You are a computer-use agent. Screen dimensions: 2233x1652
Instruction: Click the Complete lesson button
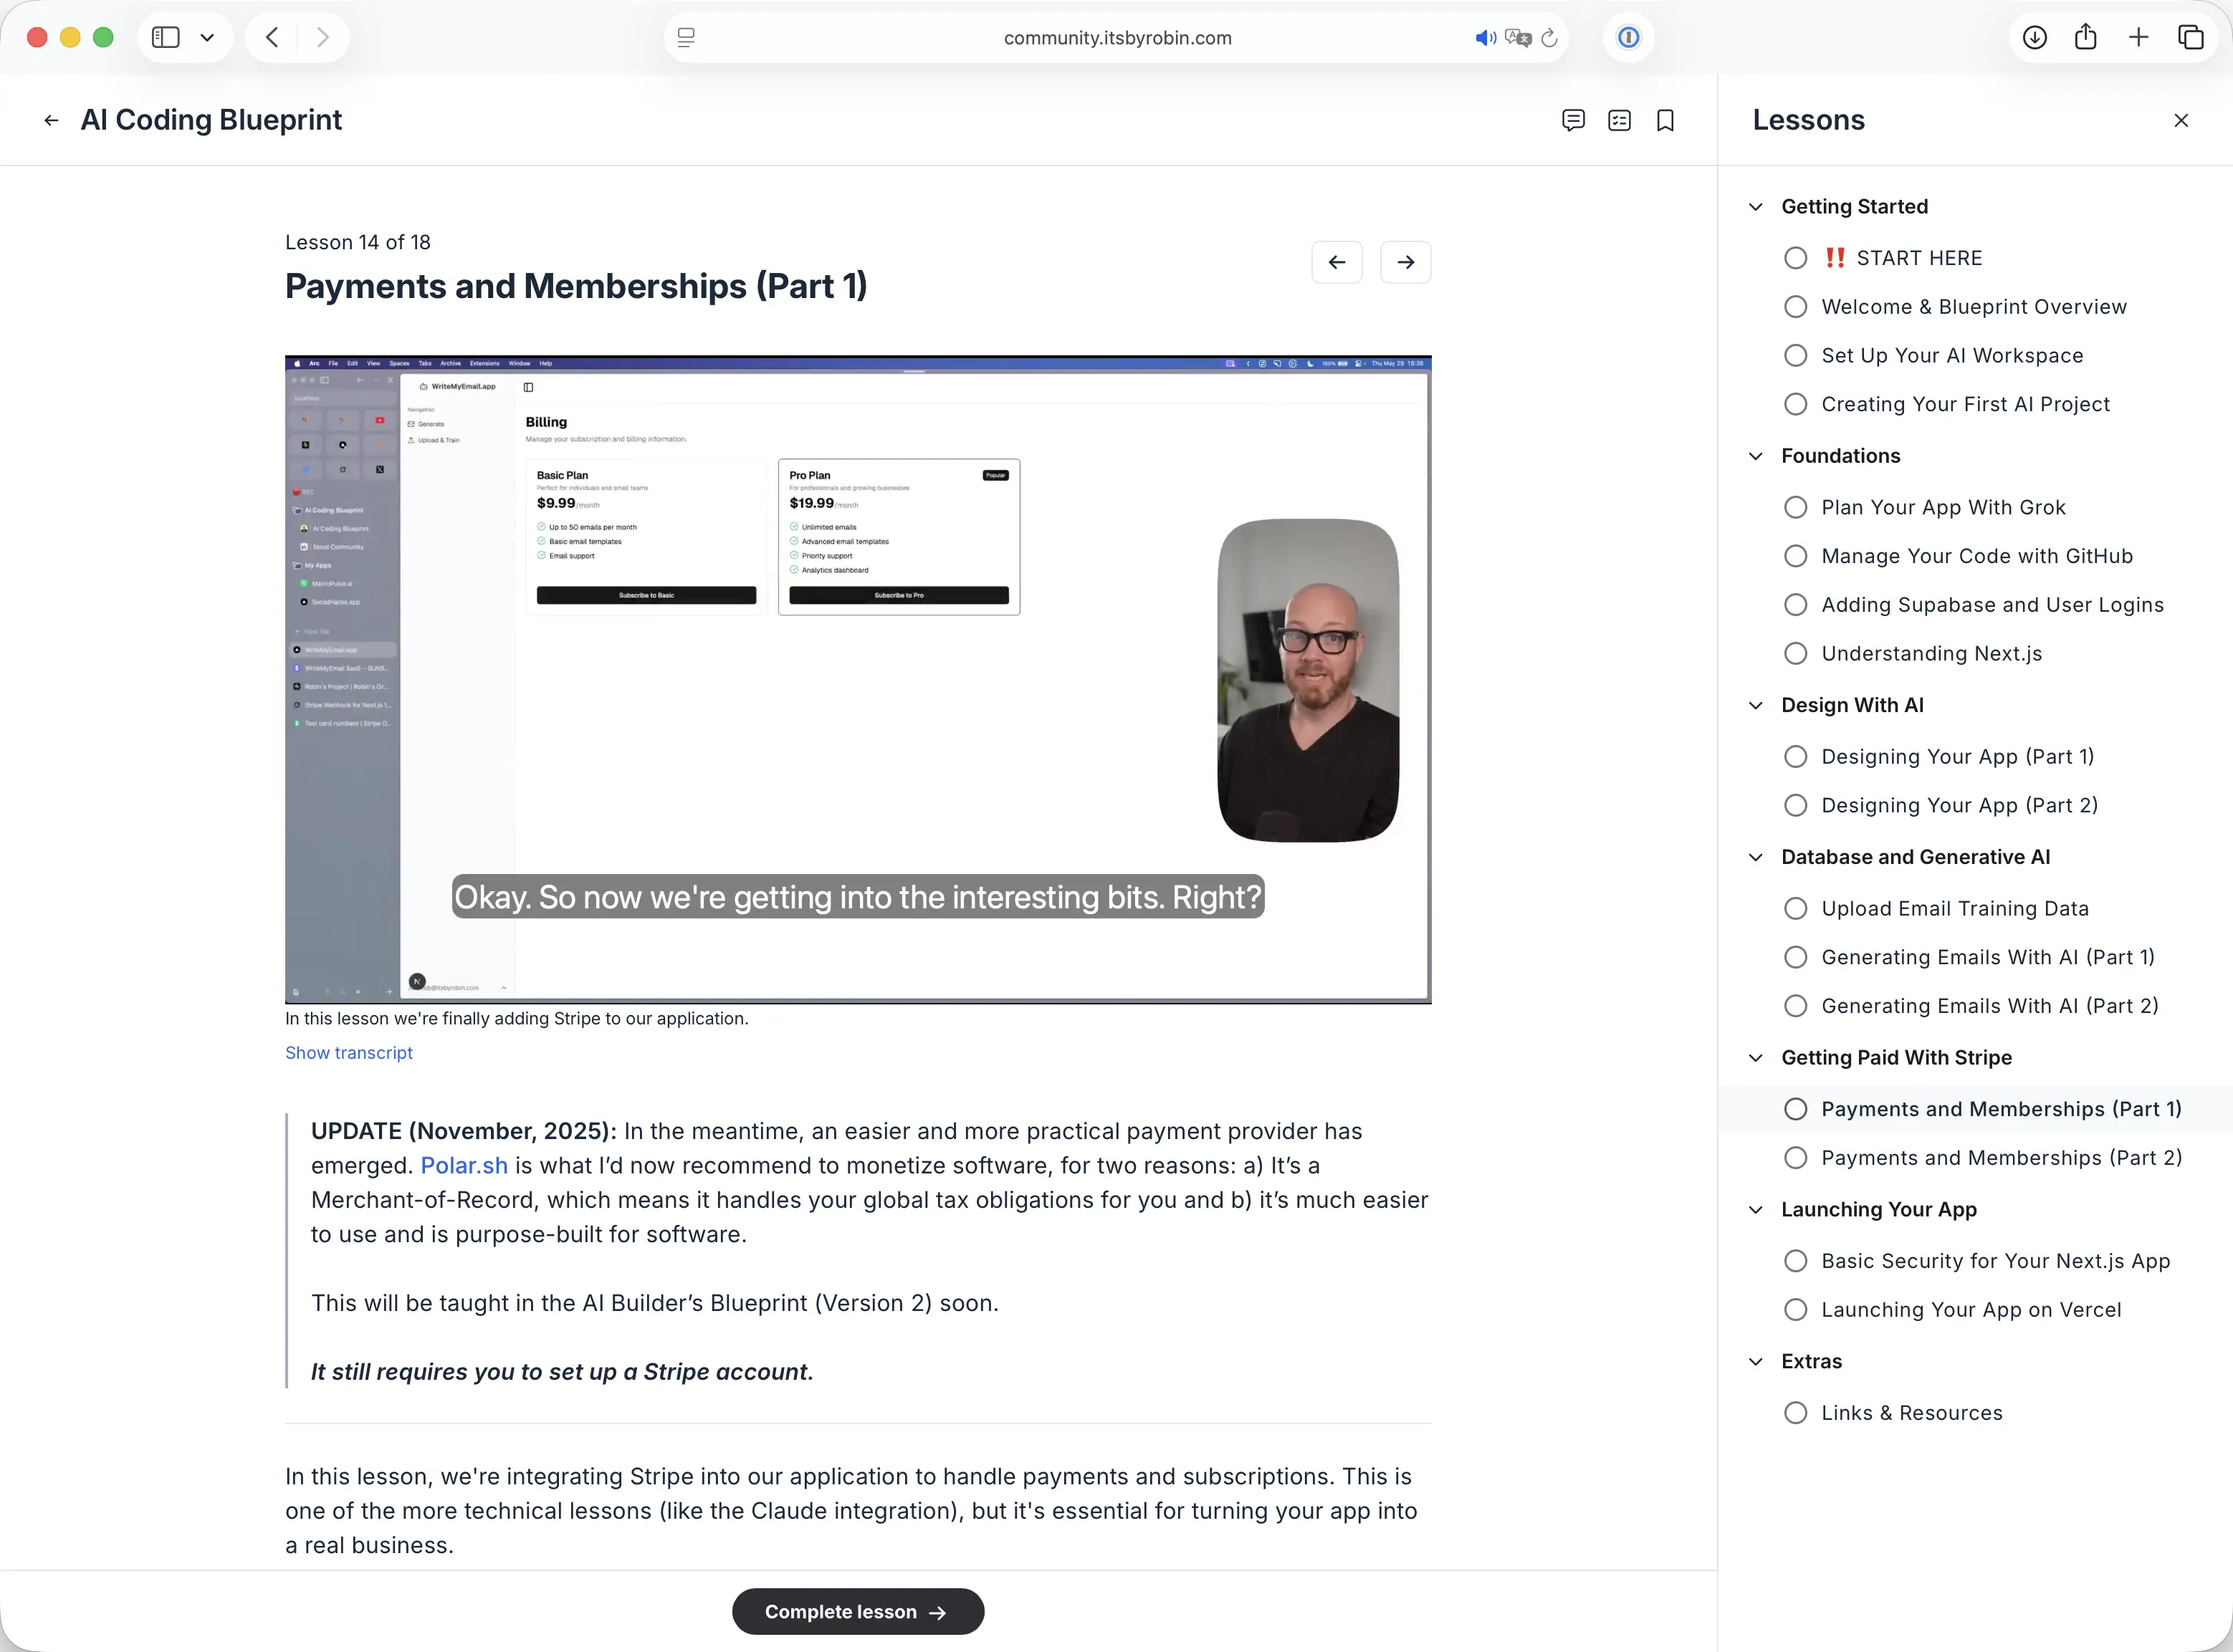(x=857, y=1611)
